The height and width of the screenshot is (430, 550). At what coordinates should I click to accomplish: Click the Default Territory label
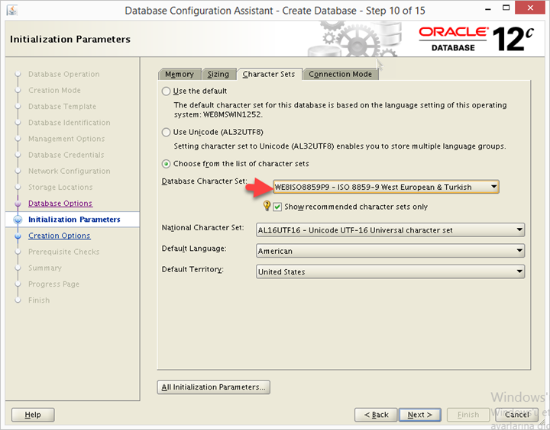[x=192, y=269]
